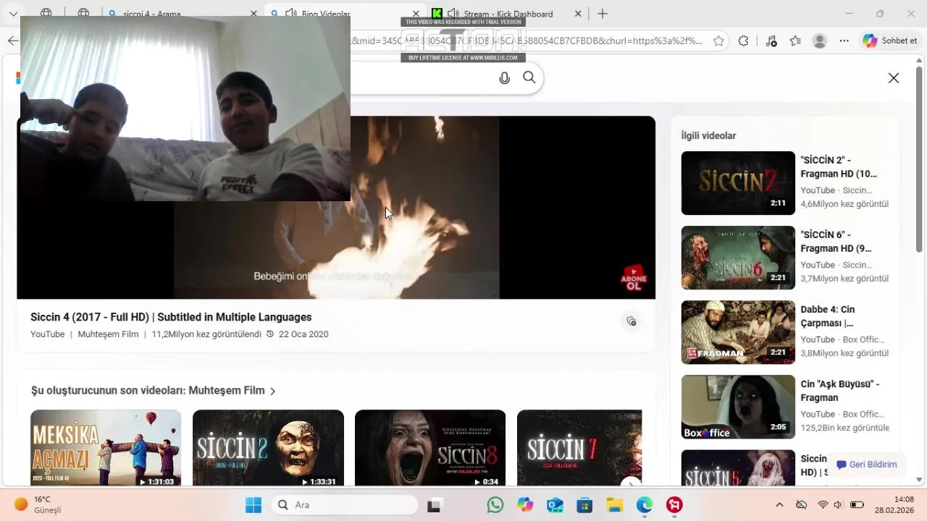Screen dimensions: 927x521
Task: Switch to the 'Stream - Kick Dashboard' tab
Action: click(507, 14)
